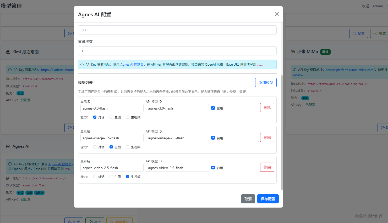The height and width of the screenshot is (223, 388).
Task: Delete the agnes-video-2.5-flash model row
Action: tap(267, 167)
